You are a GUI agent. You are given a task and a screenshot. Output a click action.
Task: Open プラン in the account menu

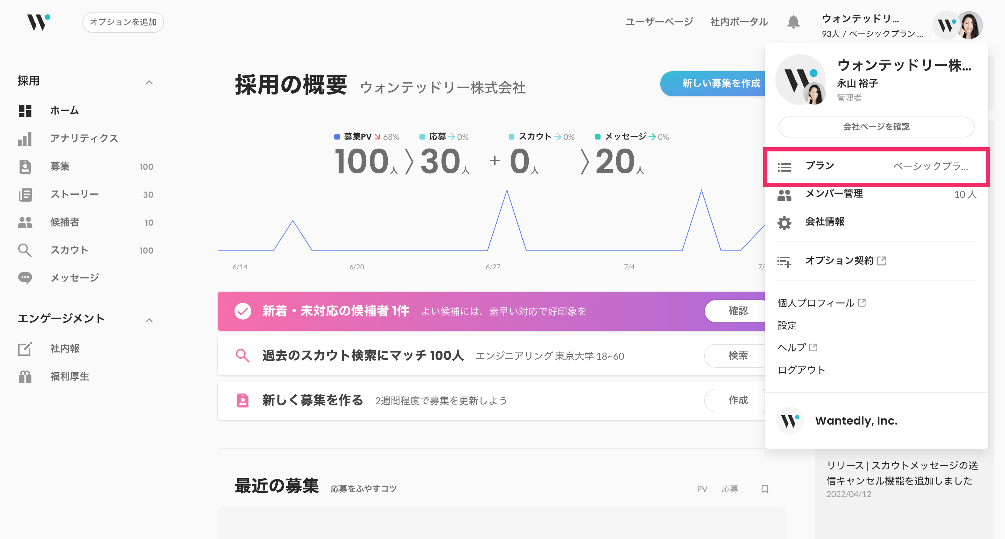(x=876, y=167)
